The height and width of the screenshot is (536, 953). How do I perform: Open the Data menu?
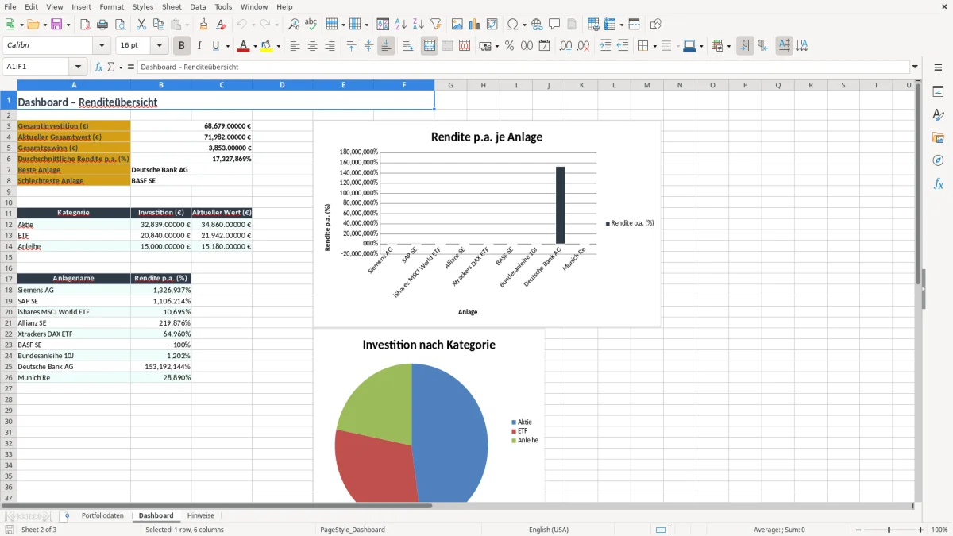pos(198,6)
